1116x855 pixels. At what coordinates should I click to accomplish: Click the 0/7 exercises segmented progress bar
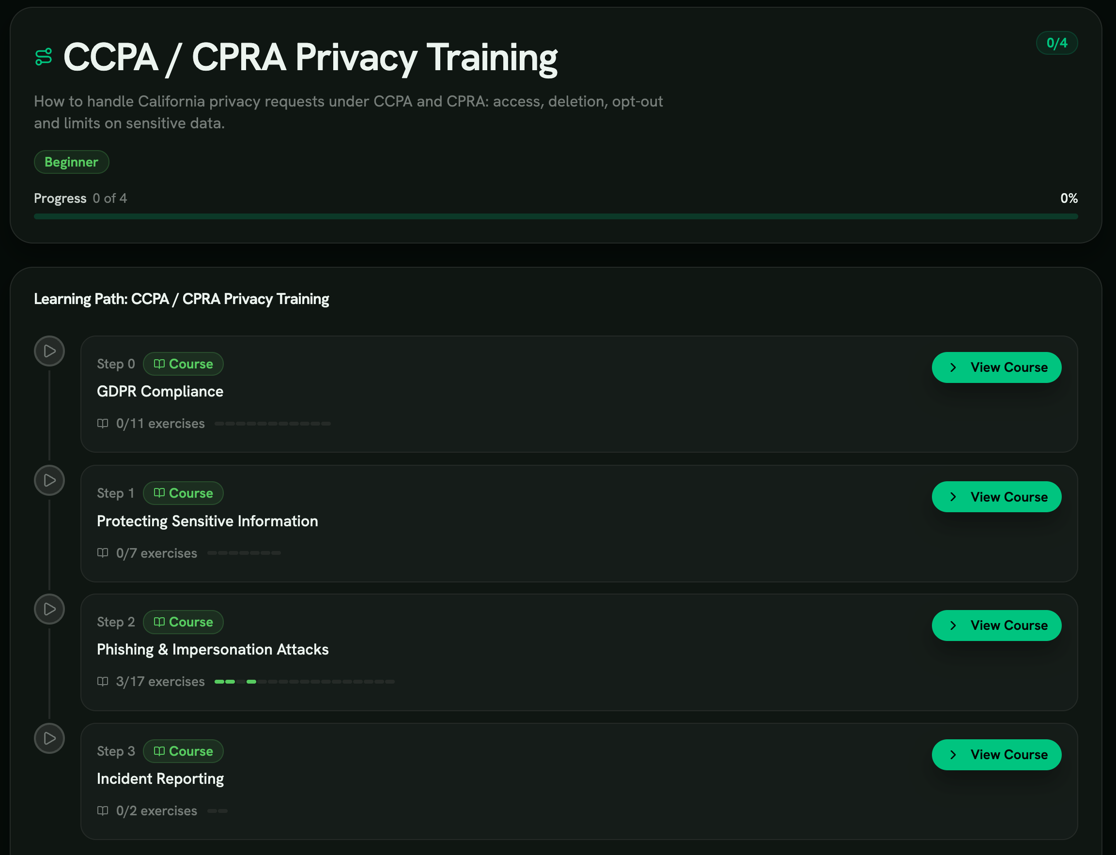click(x=244, y=553)
